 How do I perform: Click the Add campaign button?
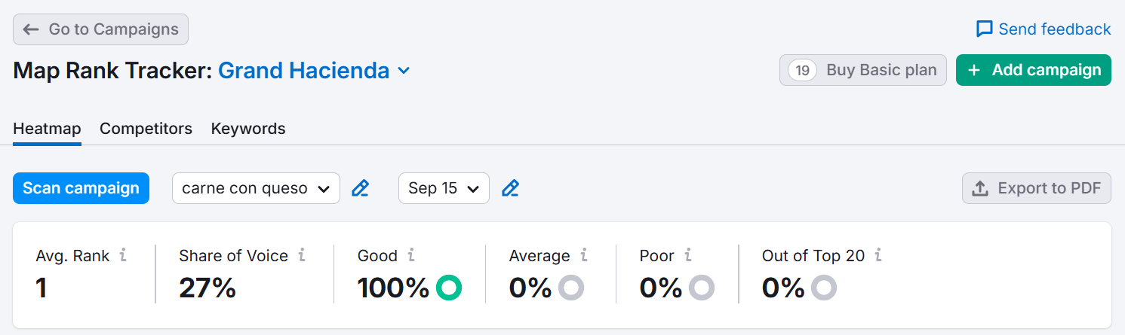point(1033,70)
